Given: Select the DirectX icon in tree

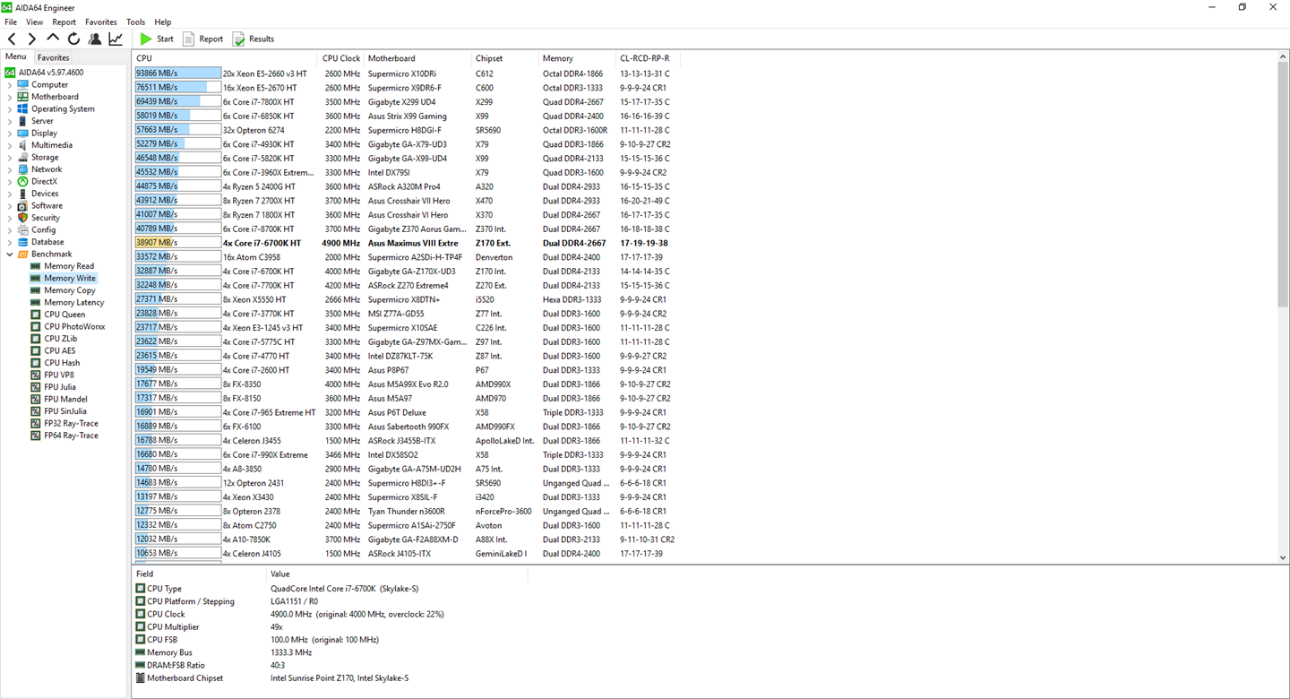Looking at the screenshot, I should point(23,182).
